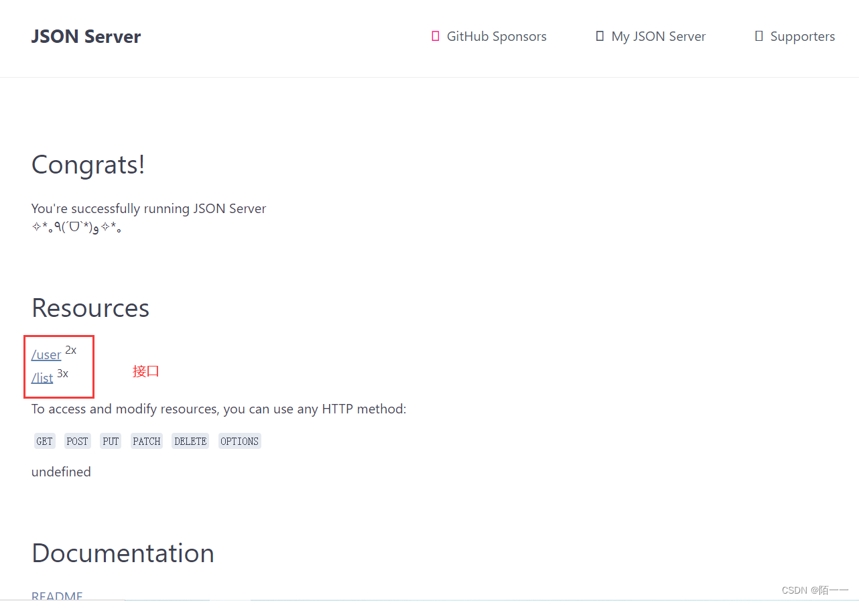The width and height of the screenshot is (859, 601).
Task: Click the 3x count beside /list
Action: point(62,373)
